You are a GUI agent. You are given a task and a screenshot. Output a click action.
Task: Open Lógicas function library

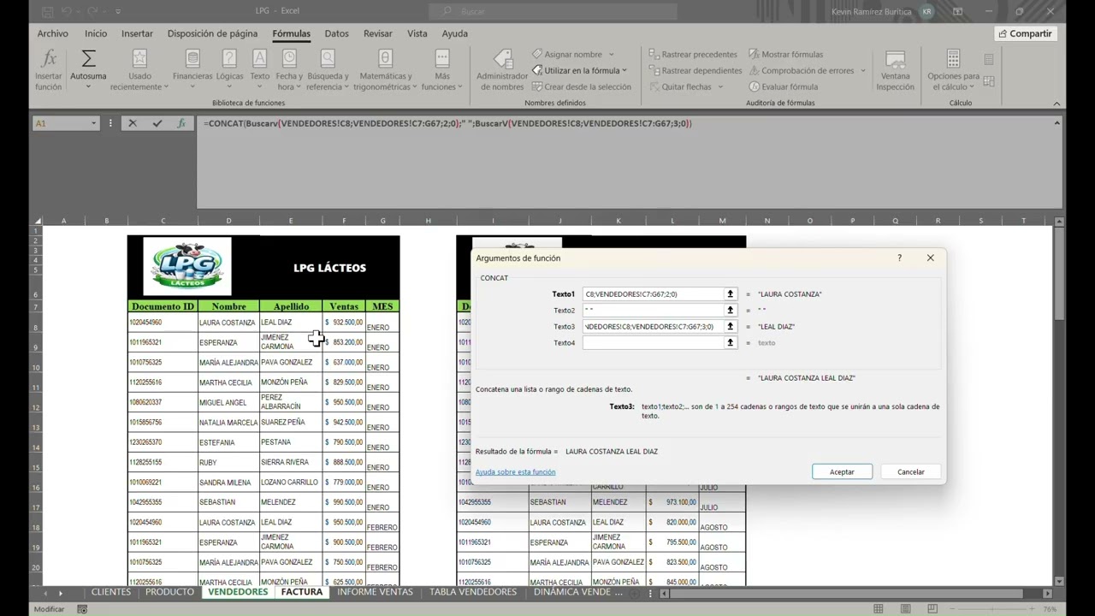pos(229,69)
